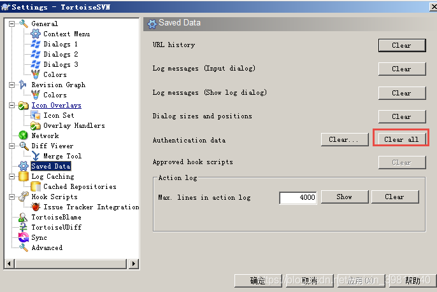Click the Issue Tracker Integration bug icon
This screenshot has height=292, width=437.
[x=36, y=207]
